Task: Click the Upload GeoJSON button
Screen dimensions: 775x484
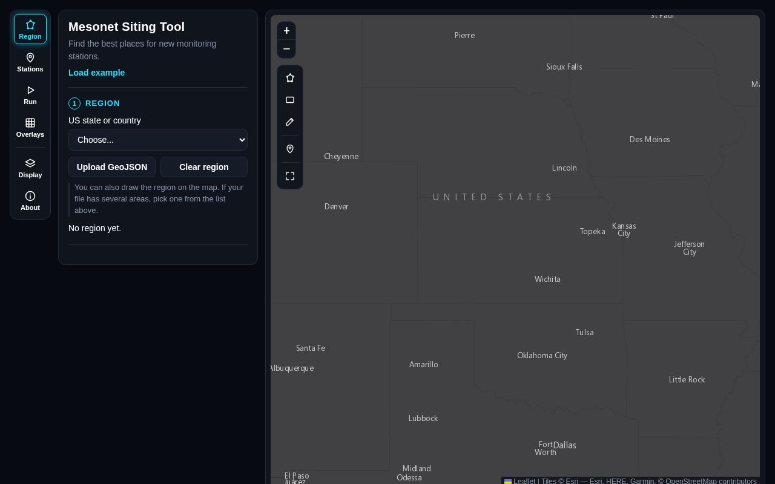Action: pyautogui.click(x=112, y=167)
